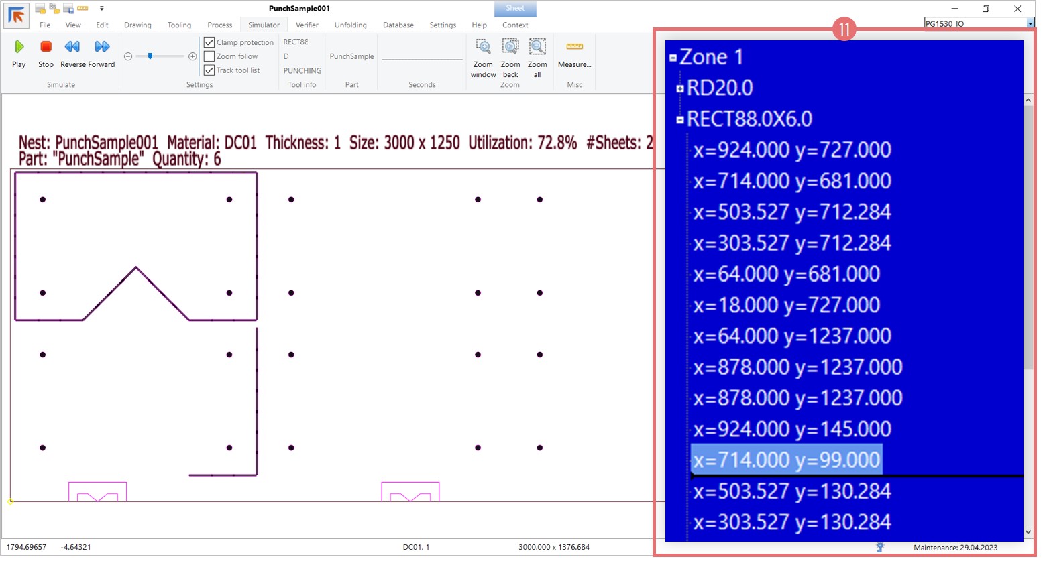This screenshot has width=1045, height=563.
Task: Open the PG1530_IO machine dropdown
Action: pos(1030,24)
